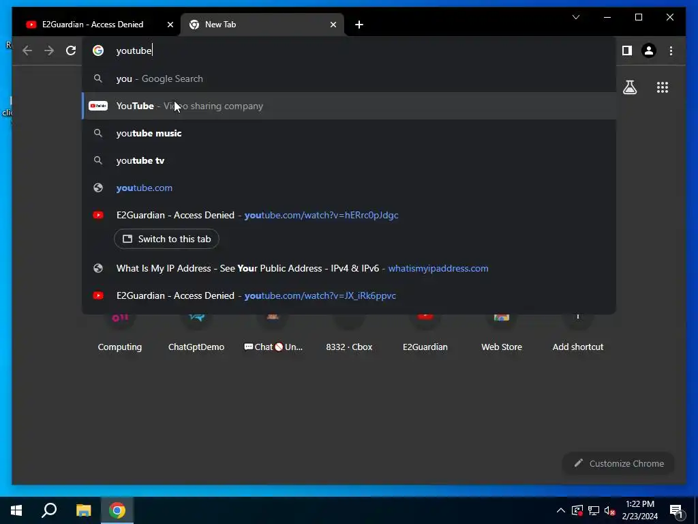Open the tab search chevron

tap(575, 17)
